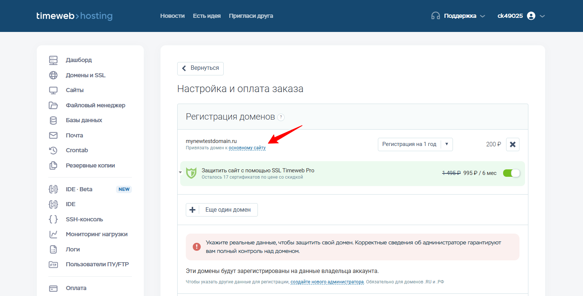Open SSH-консоль curly braces icon
Screen dimensions: 583x296
54,219
